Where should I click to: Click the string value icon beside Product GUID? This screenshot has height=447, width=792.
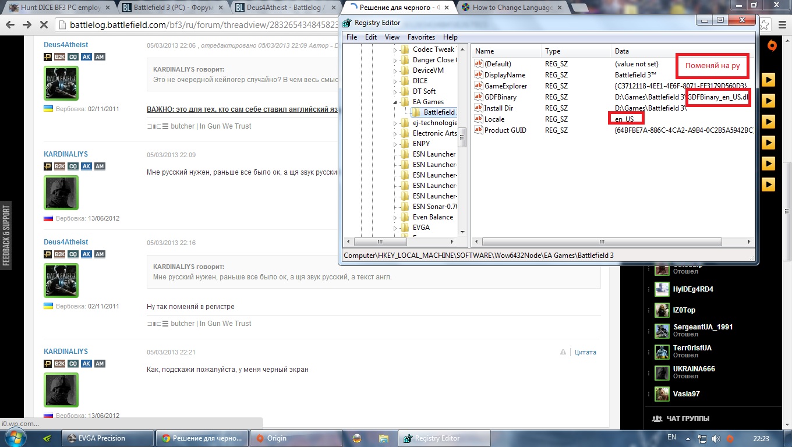[479, 130]
